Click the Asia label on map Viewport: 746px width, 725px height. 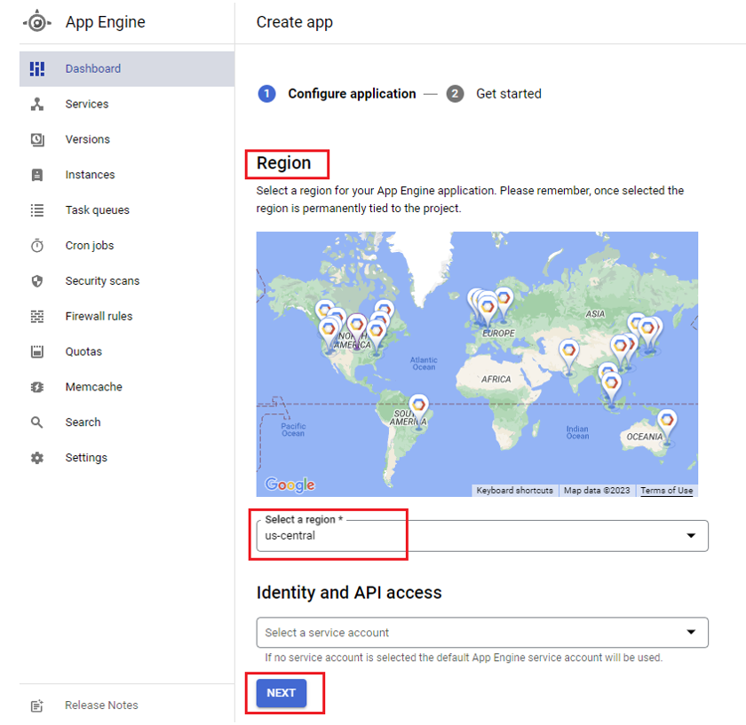pos(595,314)
